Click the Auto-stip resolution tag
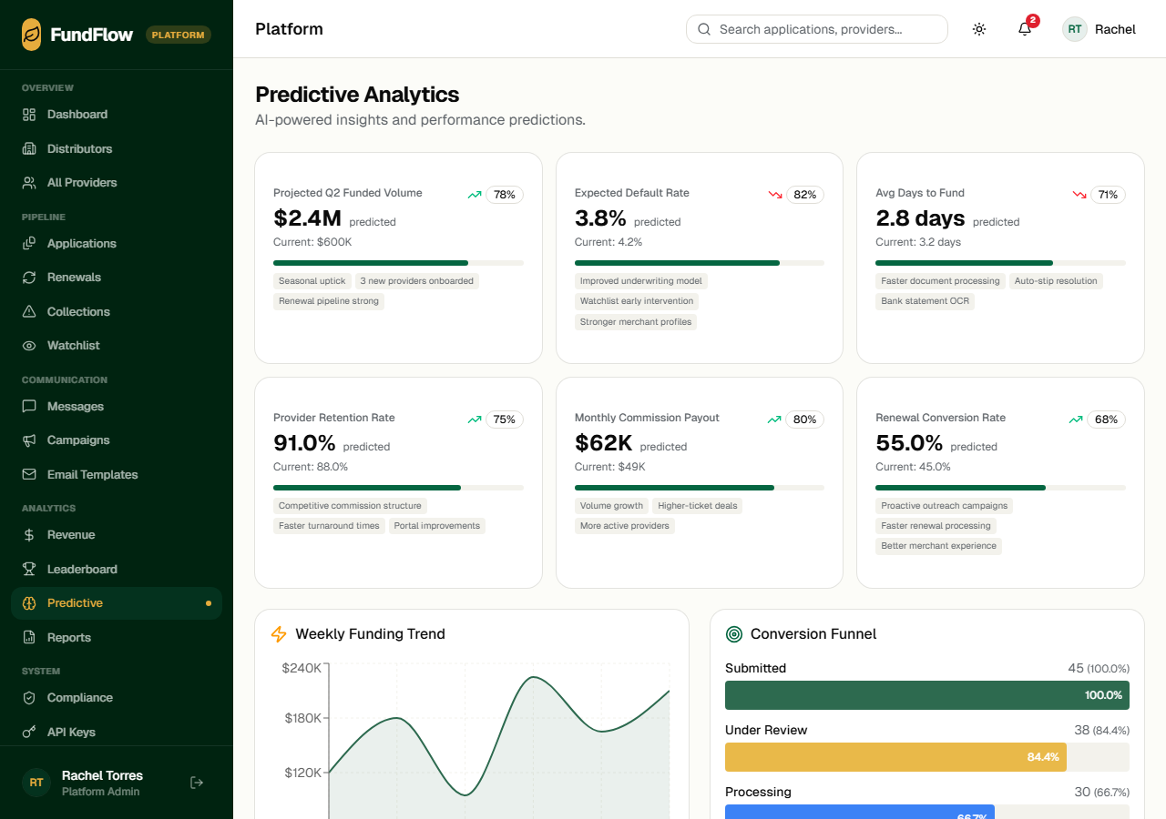1166x819 pixels. (x=1056, y=281)
